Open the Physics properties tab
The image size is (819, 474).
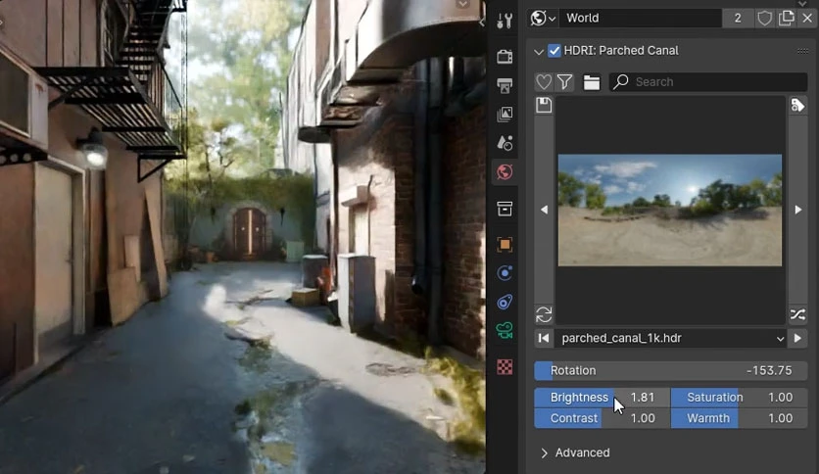coord(505,273)
